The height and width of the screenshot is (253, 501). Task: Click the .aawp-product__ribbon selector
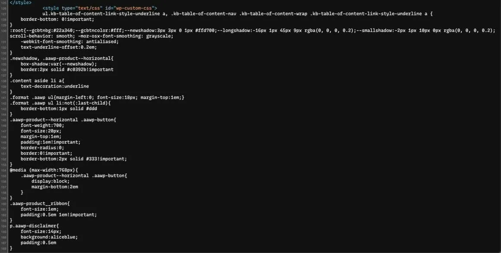click(x=38, y=203)
